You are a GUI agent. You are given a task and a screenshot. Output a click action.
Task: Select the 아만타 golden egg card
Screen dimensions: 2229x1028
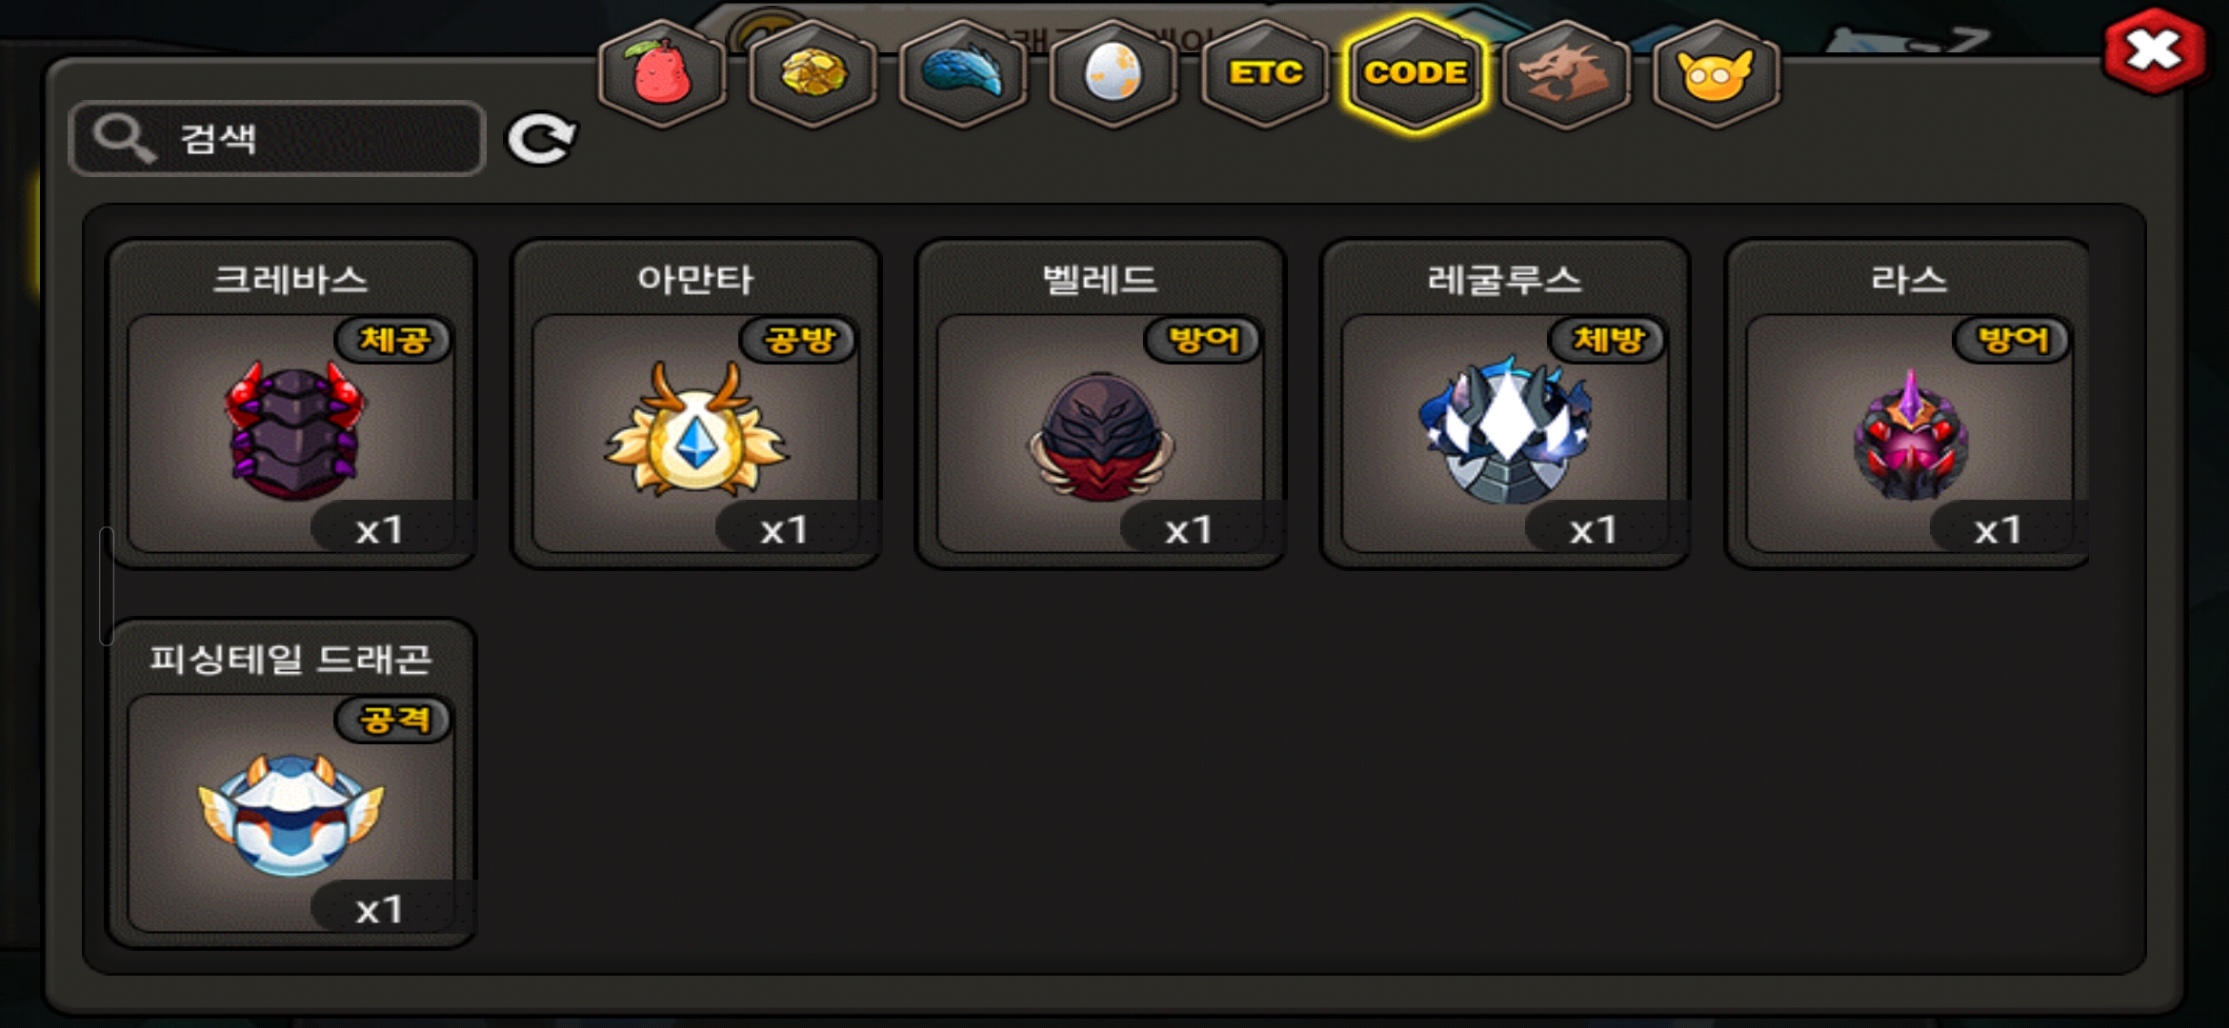[x=696, y=404]
